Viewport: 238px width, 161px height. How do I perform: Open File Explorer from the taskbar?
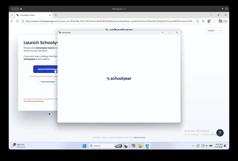tap(140, 146)
